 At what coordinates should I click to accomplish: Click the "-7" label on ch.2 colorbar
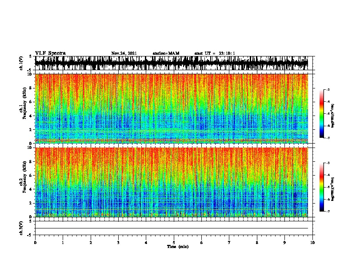[328, 211]
